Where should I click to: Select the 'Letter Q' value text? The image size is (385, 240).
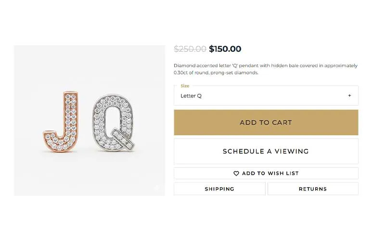(191, 96)
